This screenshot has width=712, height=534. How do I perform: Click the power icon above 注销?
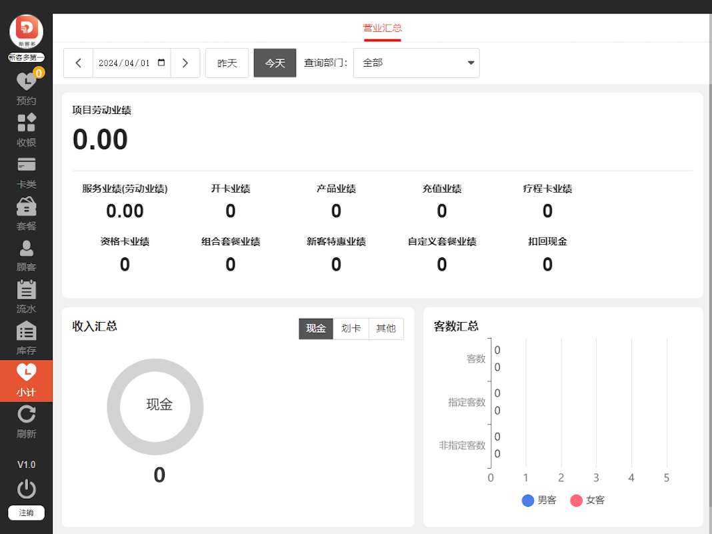pos(26,489)
